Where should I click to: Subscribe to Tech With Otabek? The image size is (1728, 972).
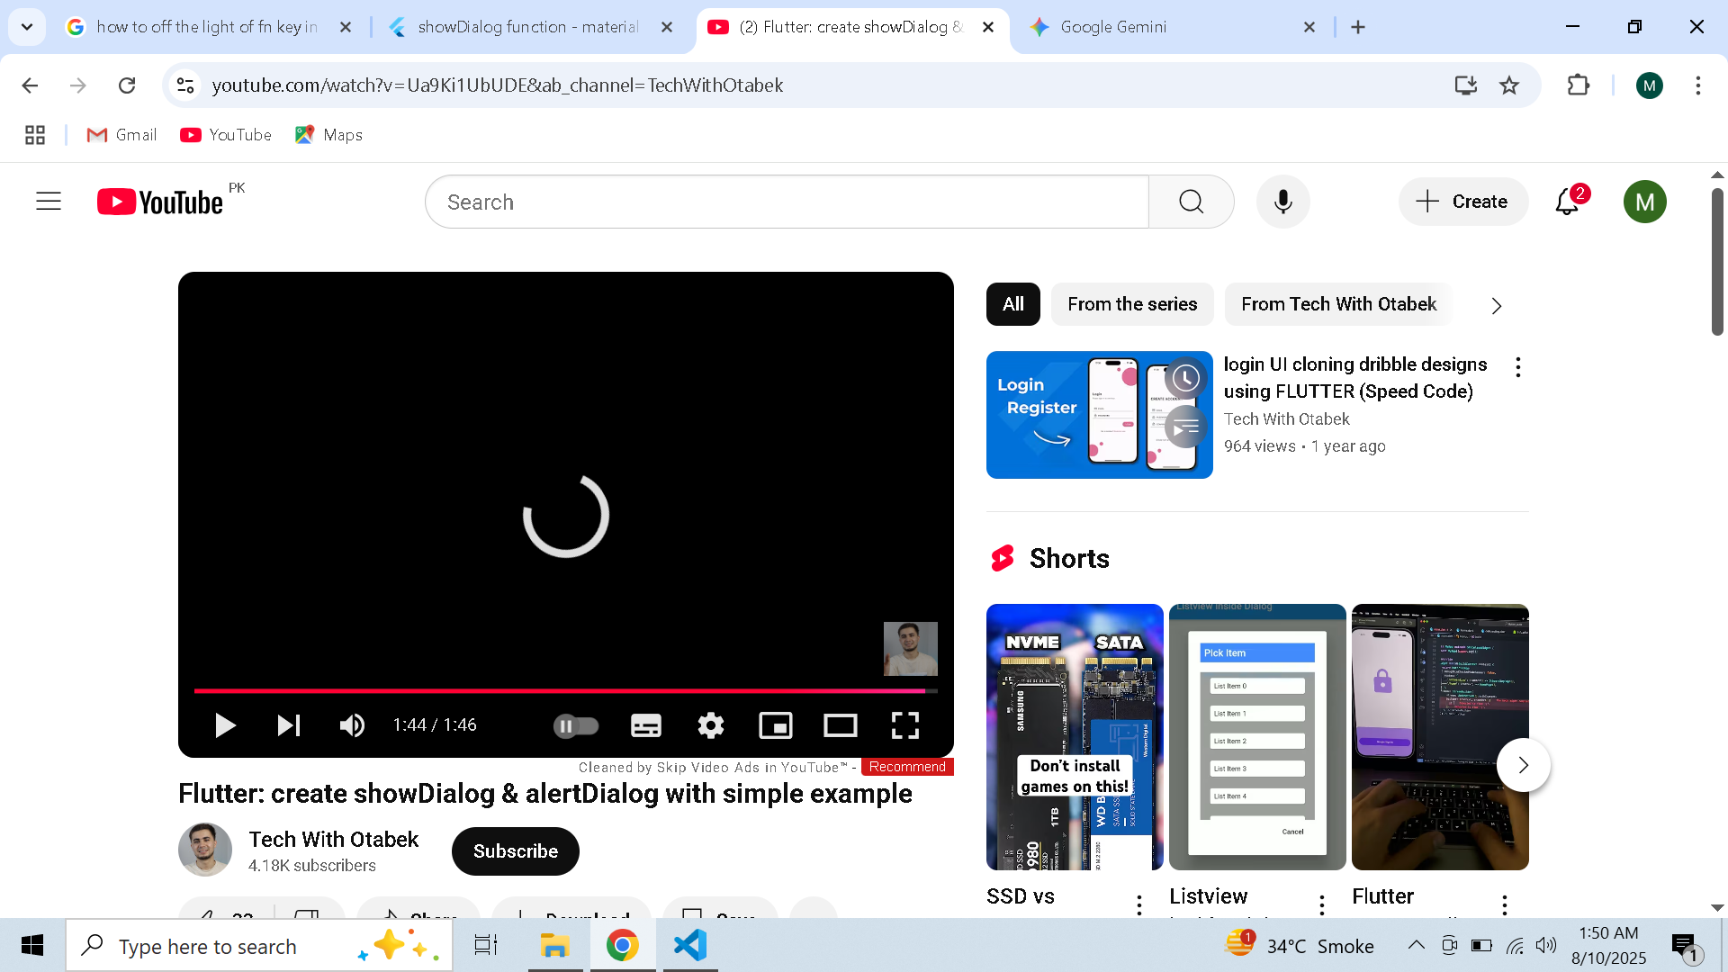(516, 851)
